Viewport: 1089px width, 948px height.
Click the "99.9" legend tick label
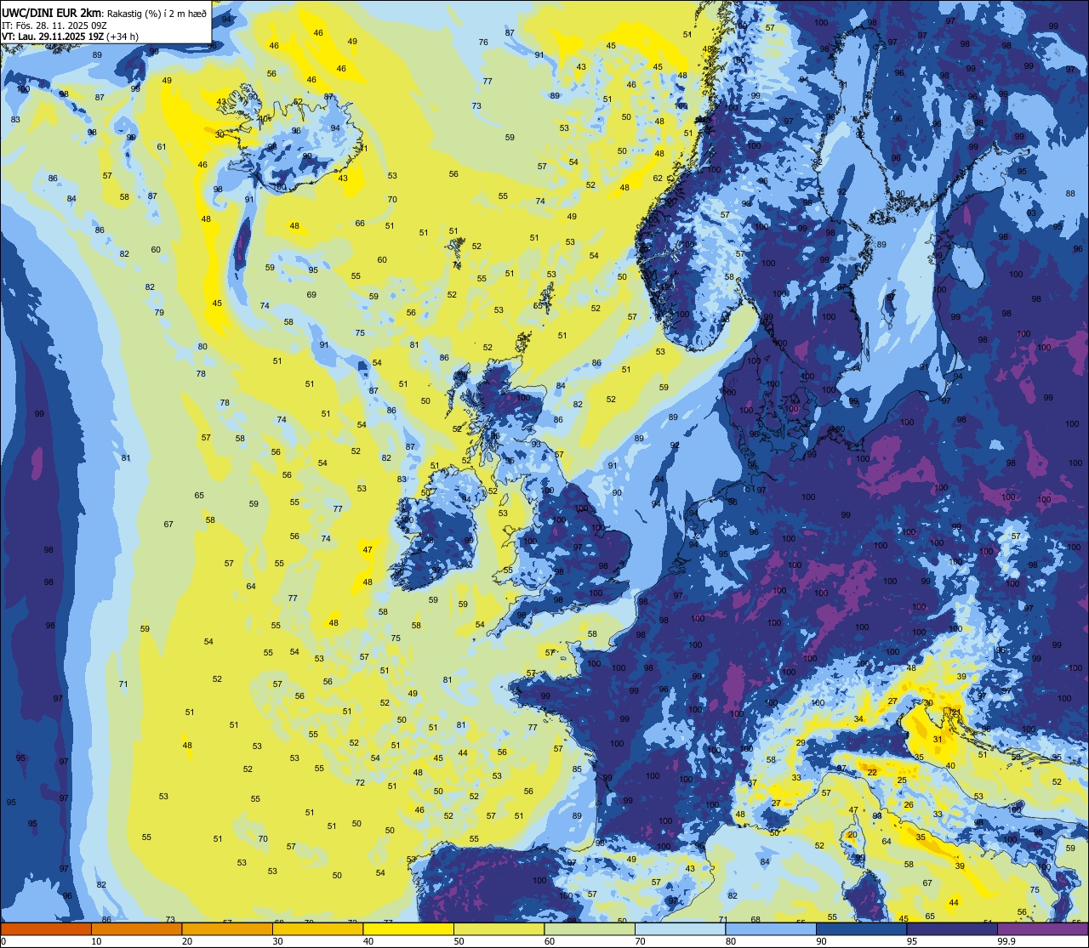click(x=1007, y=941)
